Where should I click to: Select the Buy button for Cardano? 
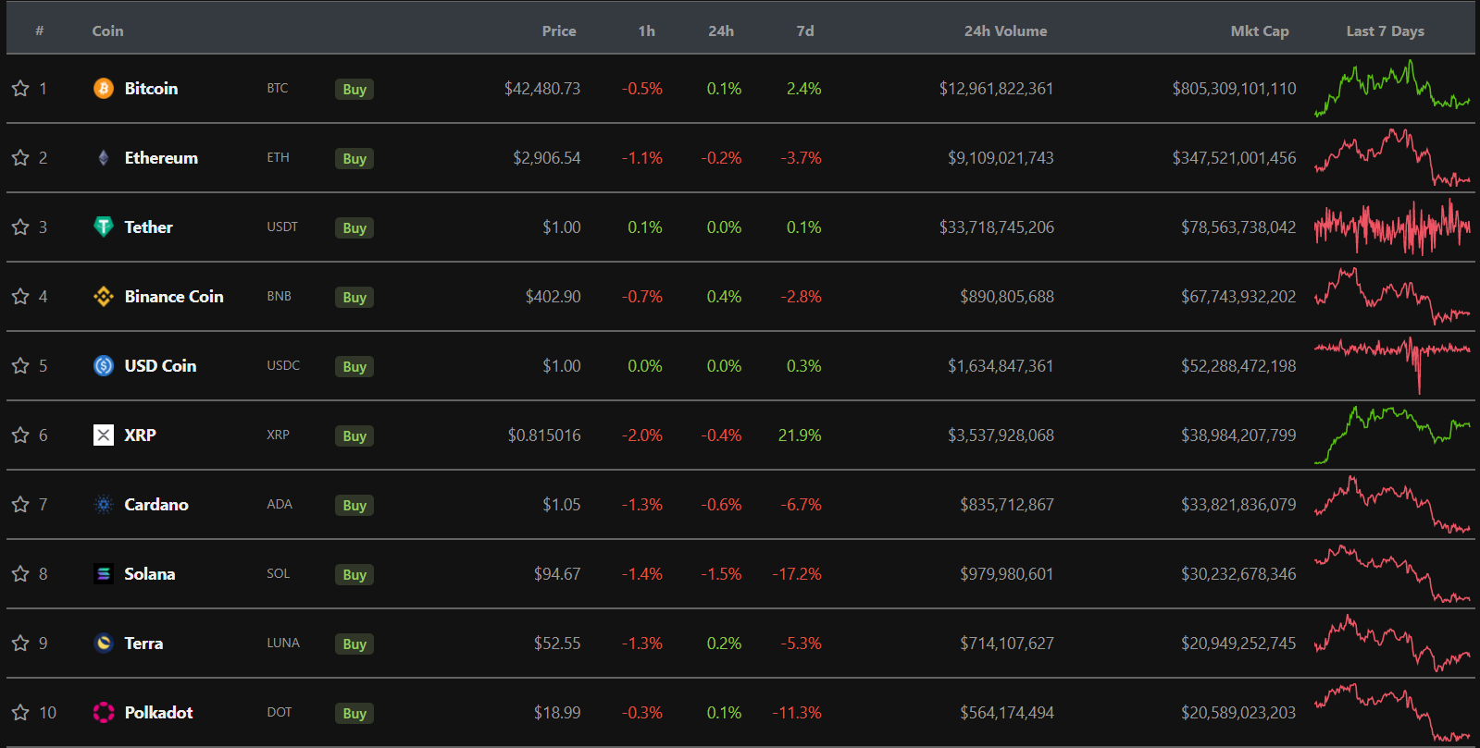tap(354, 505)
